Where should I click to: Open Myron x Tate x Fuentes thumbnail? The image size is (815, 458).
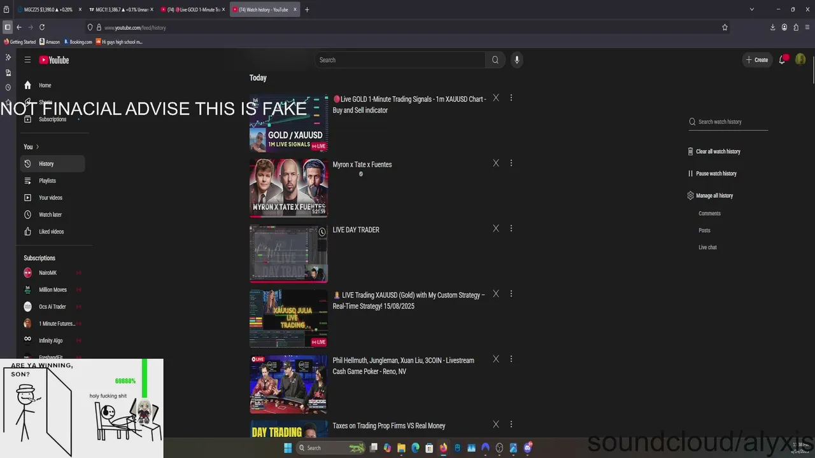[x=288, y=188]
